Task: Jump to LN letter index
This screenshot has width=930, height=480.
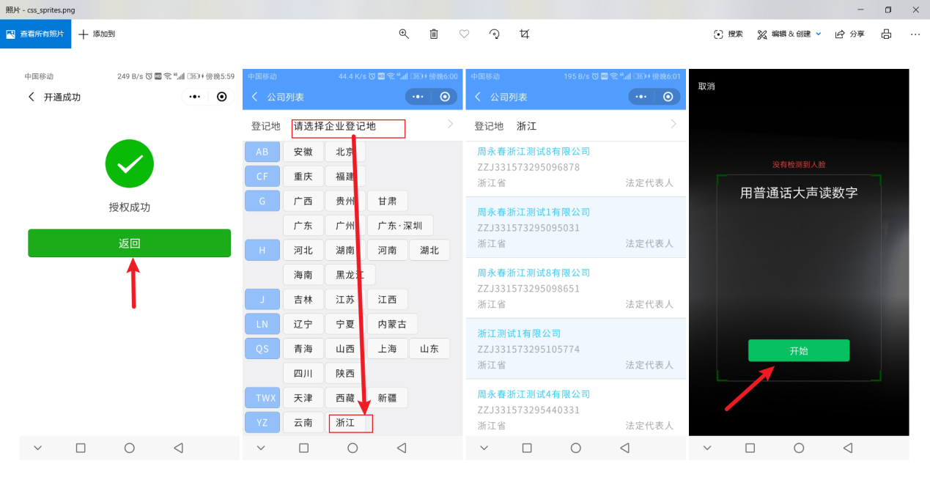Action: tap(262, 323)
